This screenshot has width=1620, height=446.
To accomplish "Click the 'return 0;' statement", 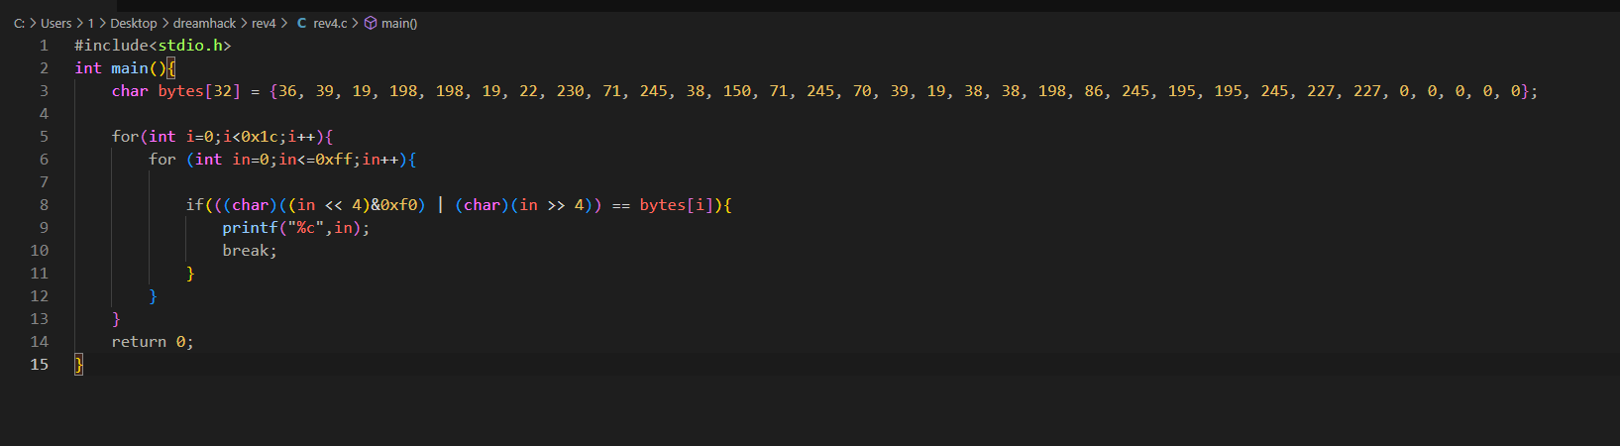I will pyautogui.click(x=153, y=342).
